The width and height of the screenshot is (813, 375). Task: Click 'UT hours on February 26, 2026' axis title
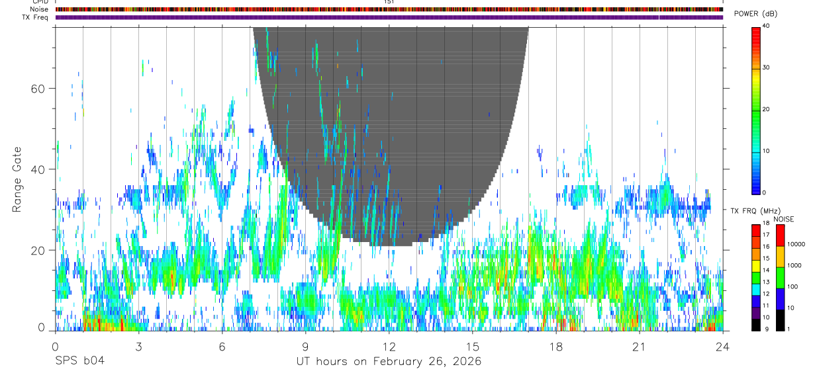pos(389,362)
